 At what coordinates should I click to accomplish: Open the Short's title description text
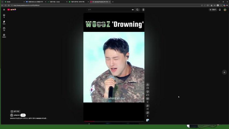pyautogui.click(x=29, y=118)
